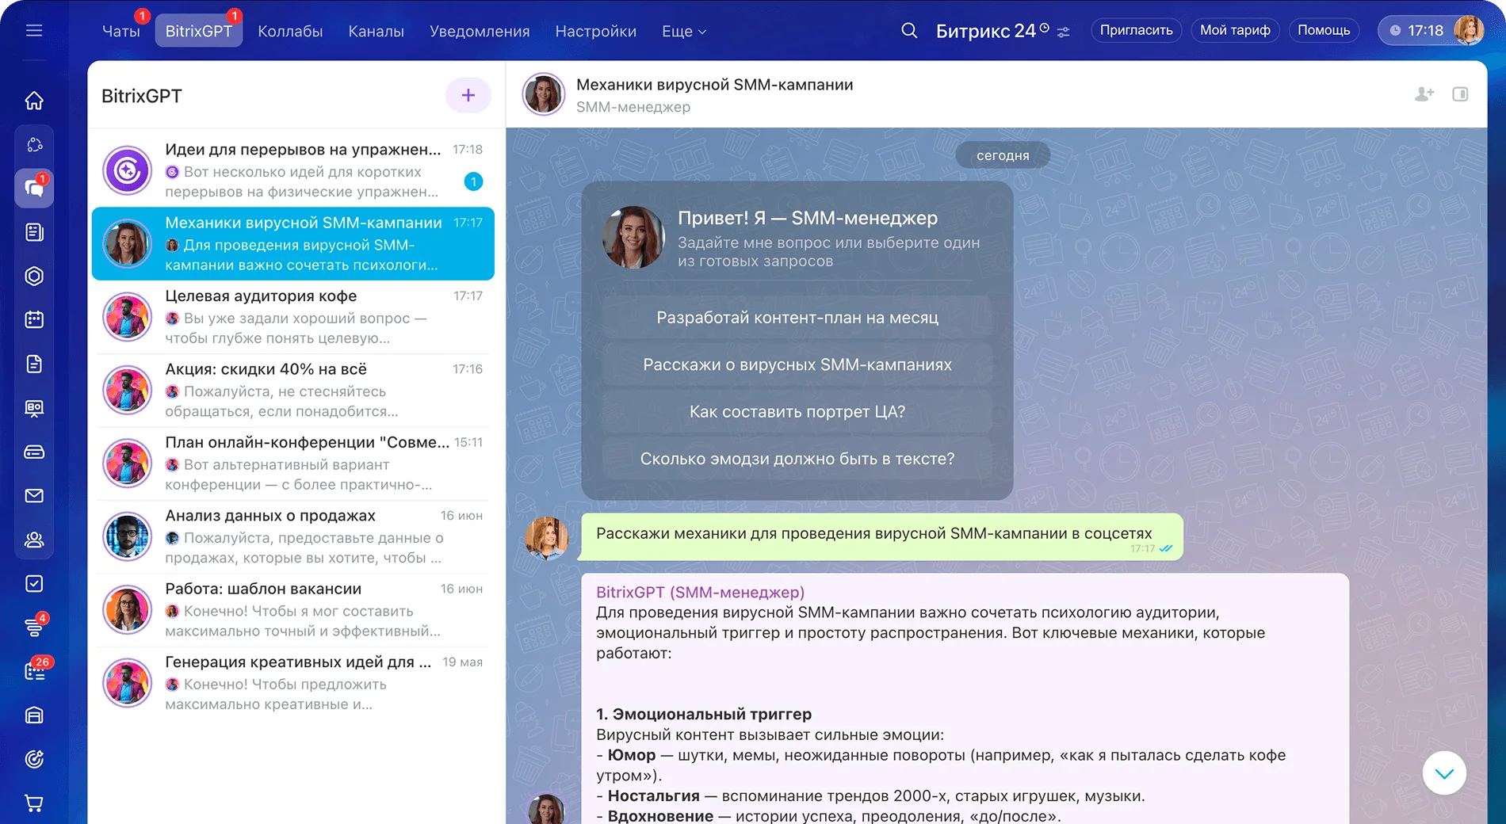Viewport: 1506px width, 824px height.
Task: Open the sliders settings icon beside Битрикс 24
Action: [x=1064, y=32]
